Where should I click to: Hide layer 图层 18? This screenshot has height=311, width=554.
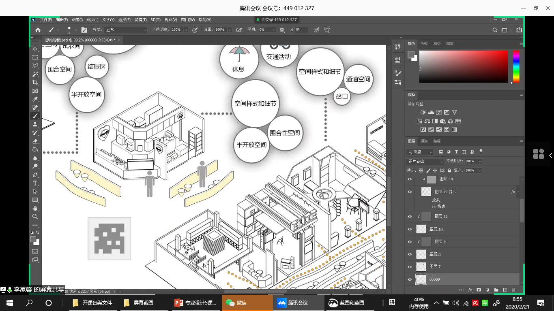[410, 179]
